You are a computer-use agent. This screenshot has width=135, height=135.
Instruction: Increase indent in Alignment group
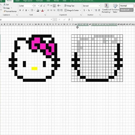click(62, 10)
